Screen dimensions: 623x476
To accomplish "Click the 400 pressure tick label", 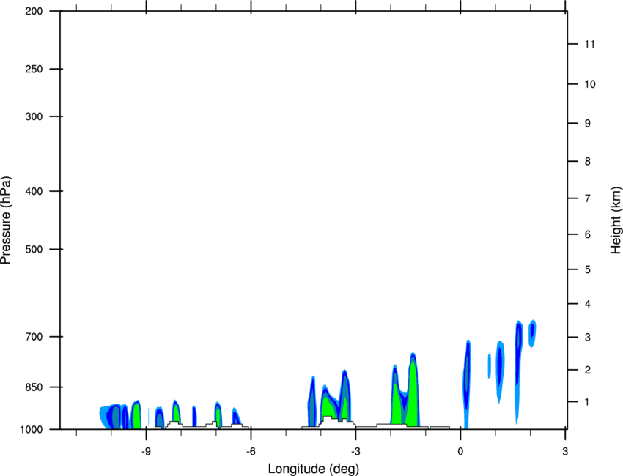I will [x=34, y=191].
